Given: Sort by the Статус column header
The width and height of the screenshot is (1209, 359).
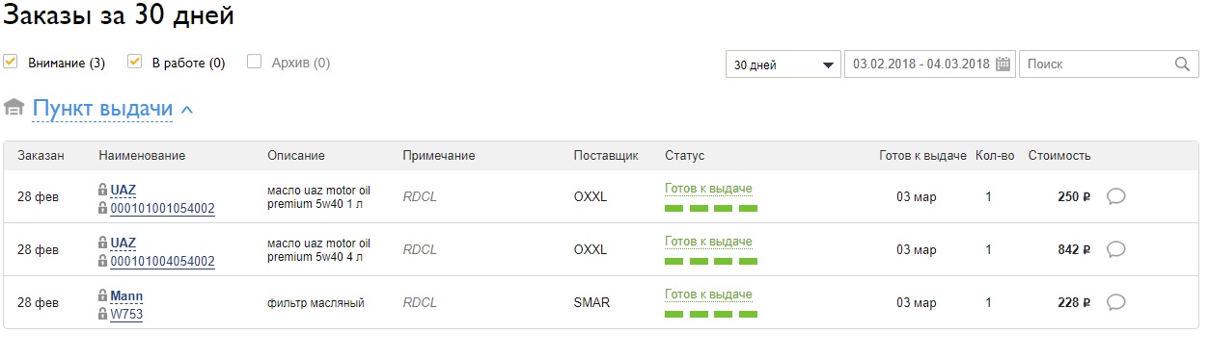Looking at the screenshot, I should click(685, 156).
